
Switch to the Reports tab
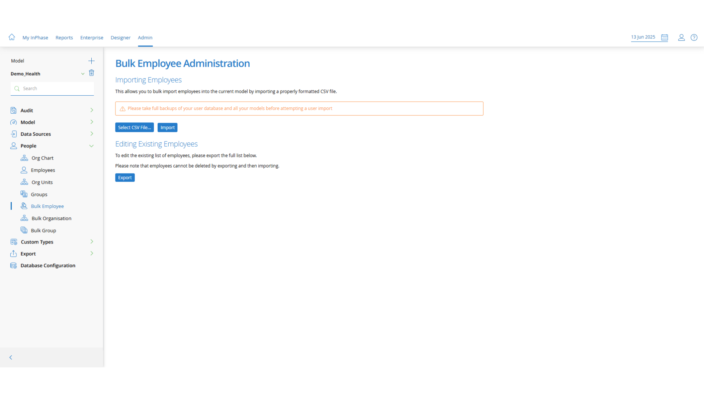[x=64, y=37]
